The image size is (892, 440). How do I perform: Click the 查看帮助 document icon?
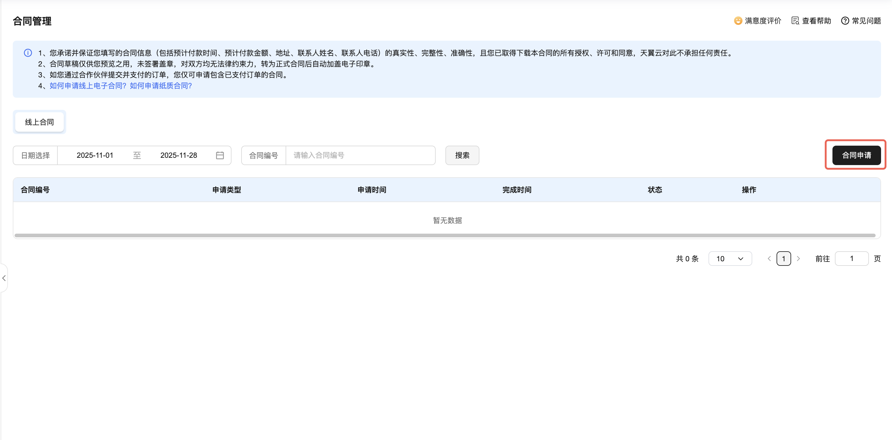click(x=795, y=21)
